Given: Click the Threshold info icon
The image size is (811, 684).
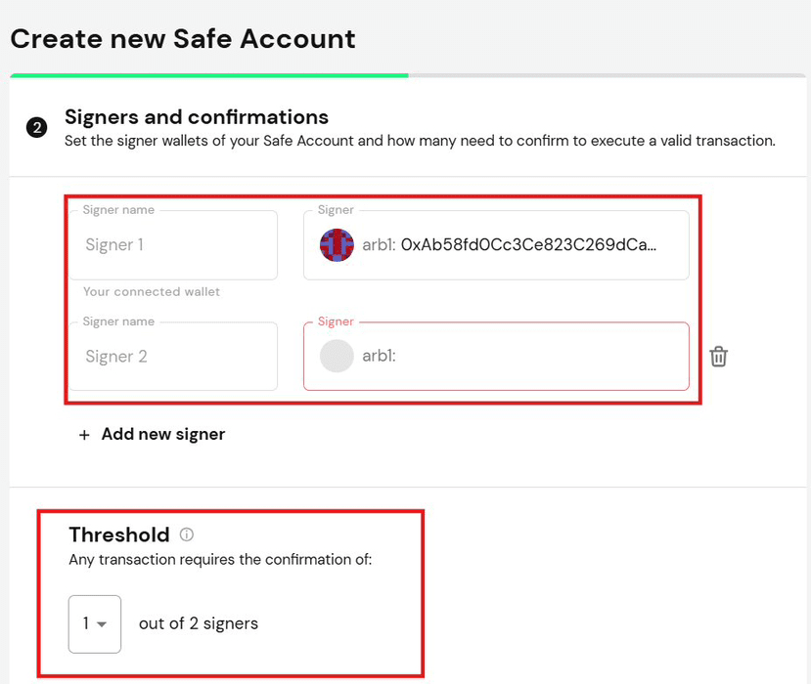Looking at the screenshot, I should point(187,534).
